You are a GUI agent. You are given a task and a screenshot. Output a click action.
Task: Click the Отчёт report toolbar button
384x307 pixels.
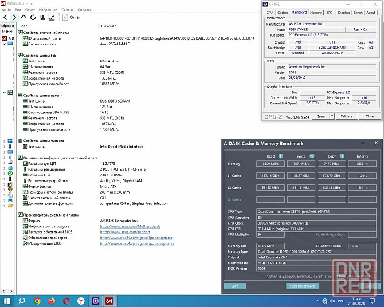point(71,18)
